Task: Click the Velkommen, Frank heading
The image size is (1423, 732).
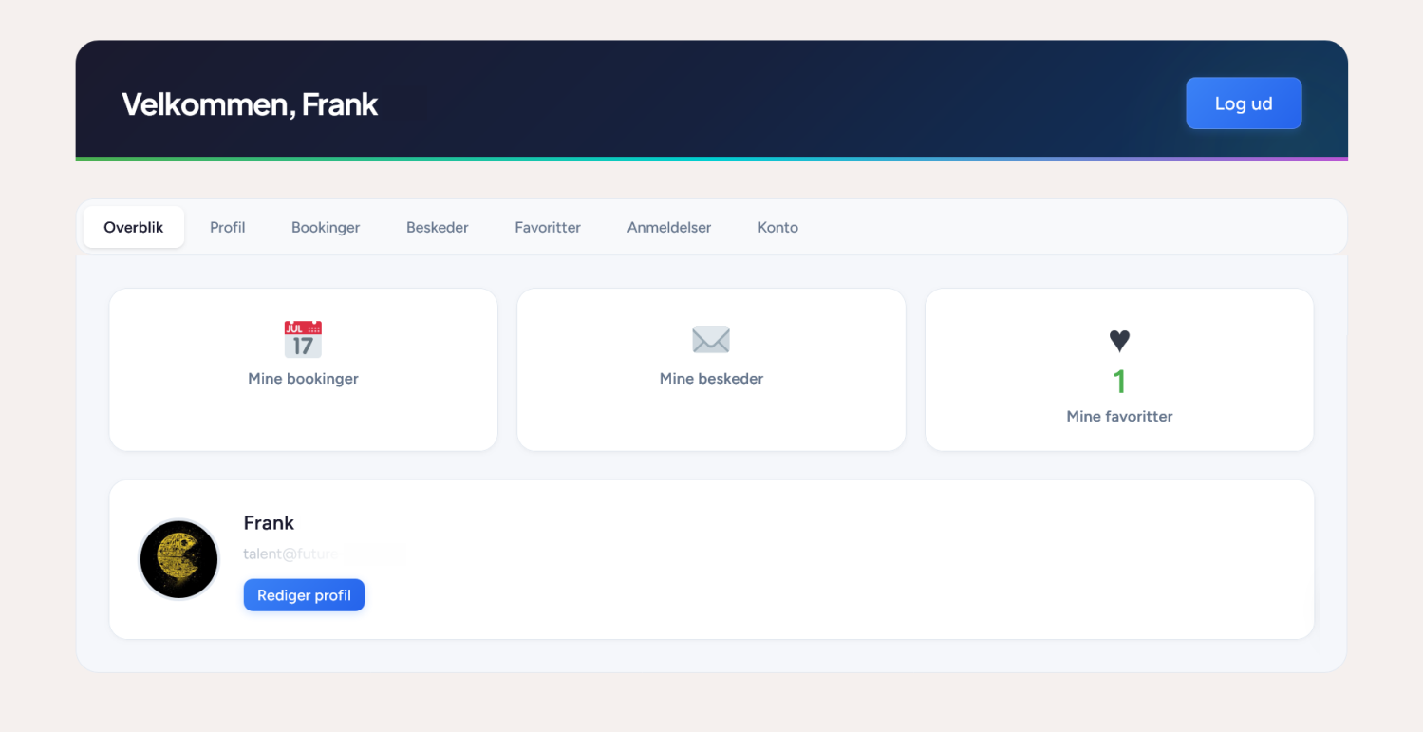Action: [250, 104]
